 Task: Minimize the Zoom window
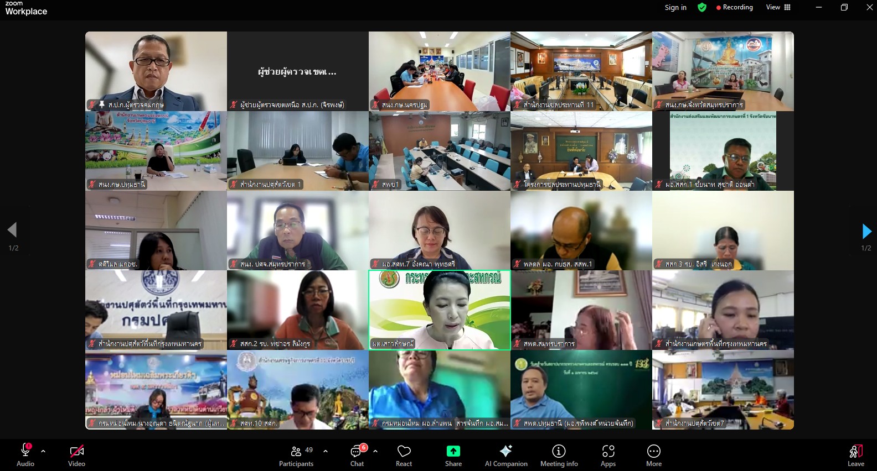click(819, 7)
